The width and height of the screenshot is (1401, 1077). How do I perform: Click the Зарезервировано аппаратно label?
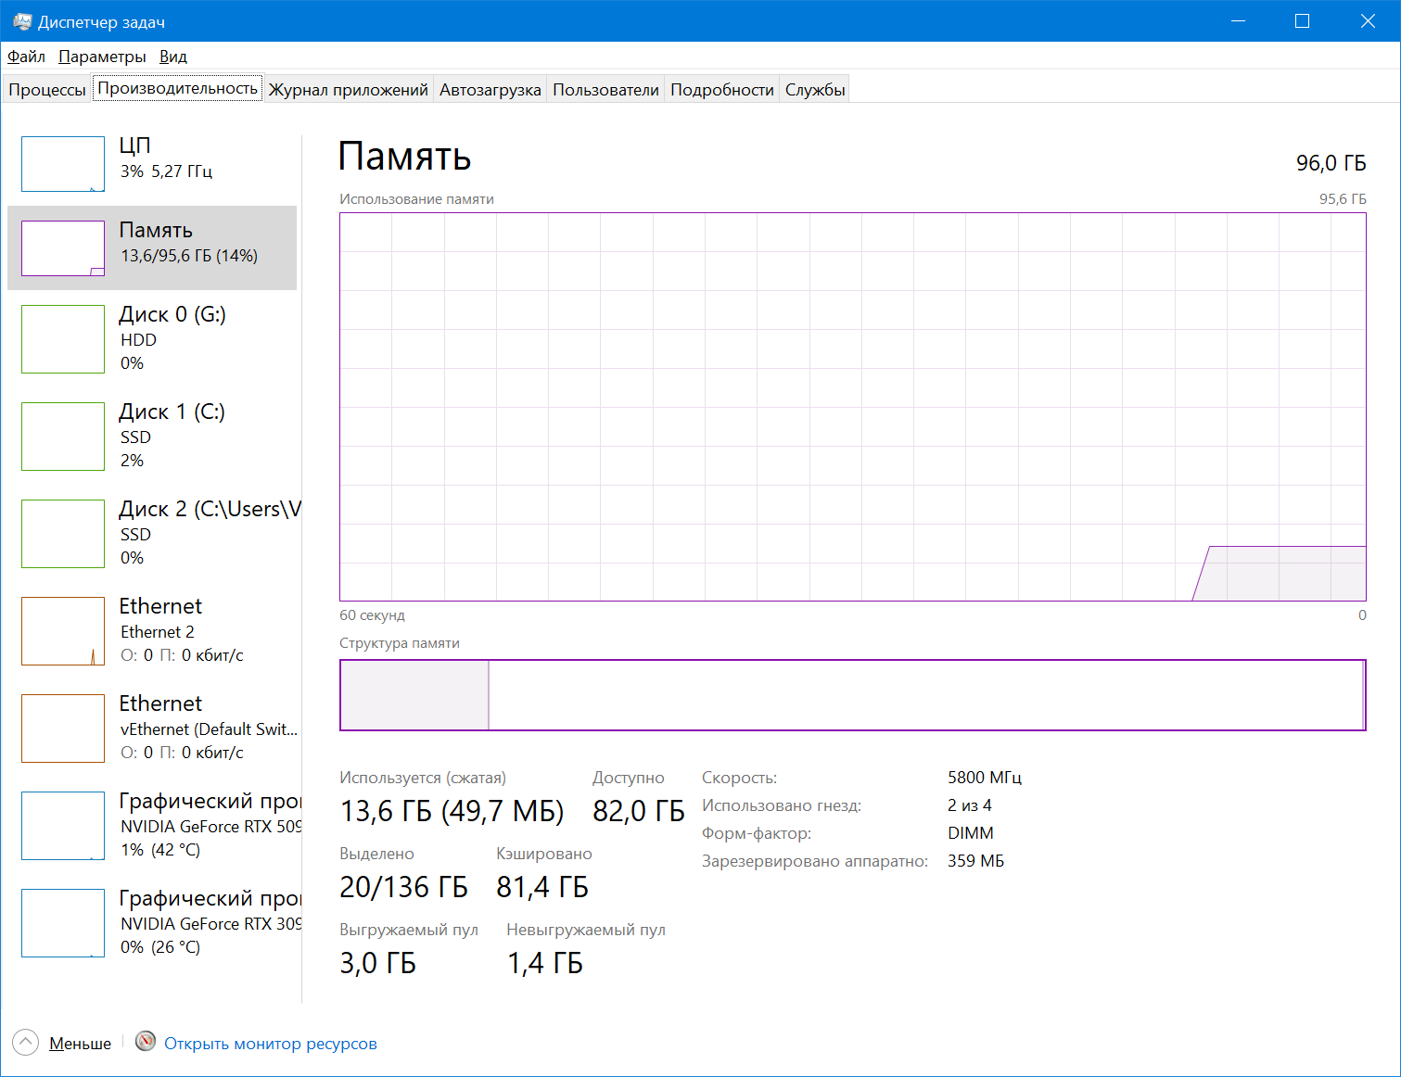point(815,861)
